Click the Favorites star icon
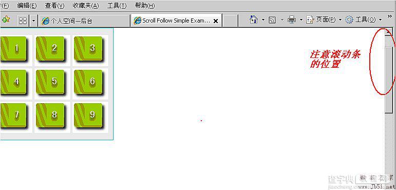The height and width of the screenshot is (190, 396). (6, 20)
